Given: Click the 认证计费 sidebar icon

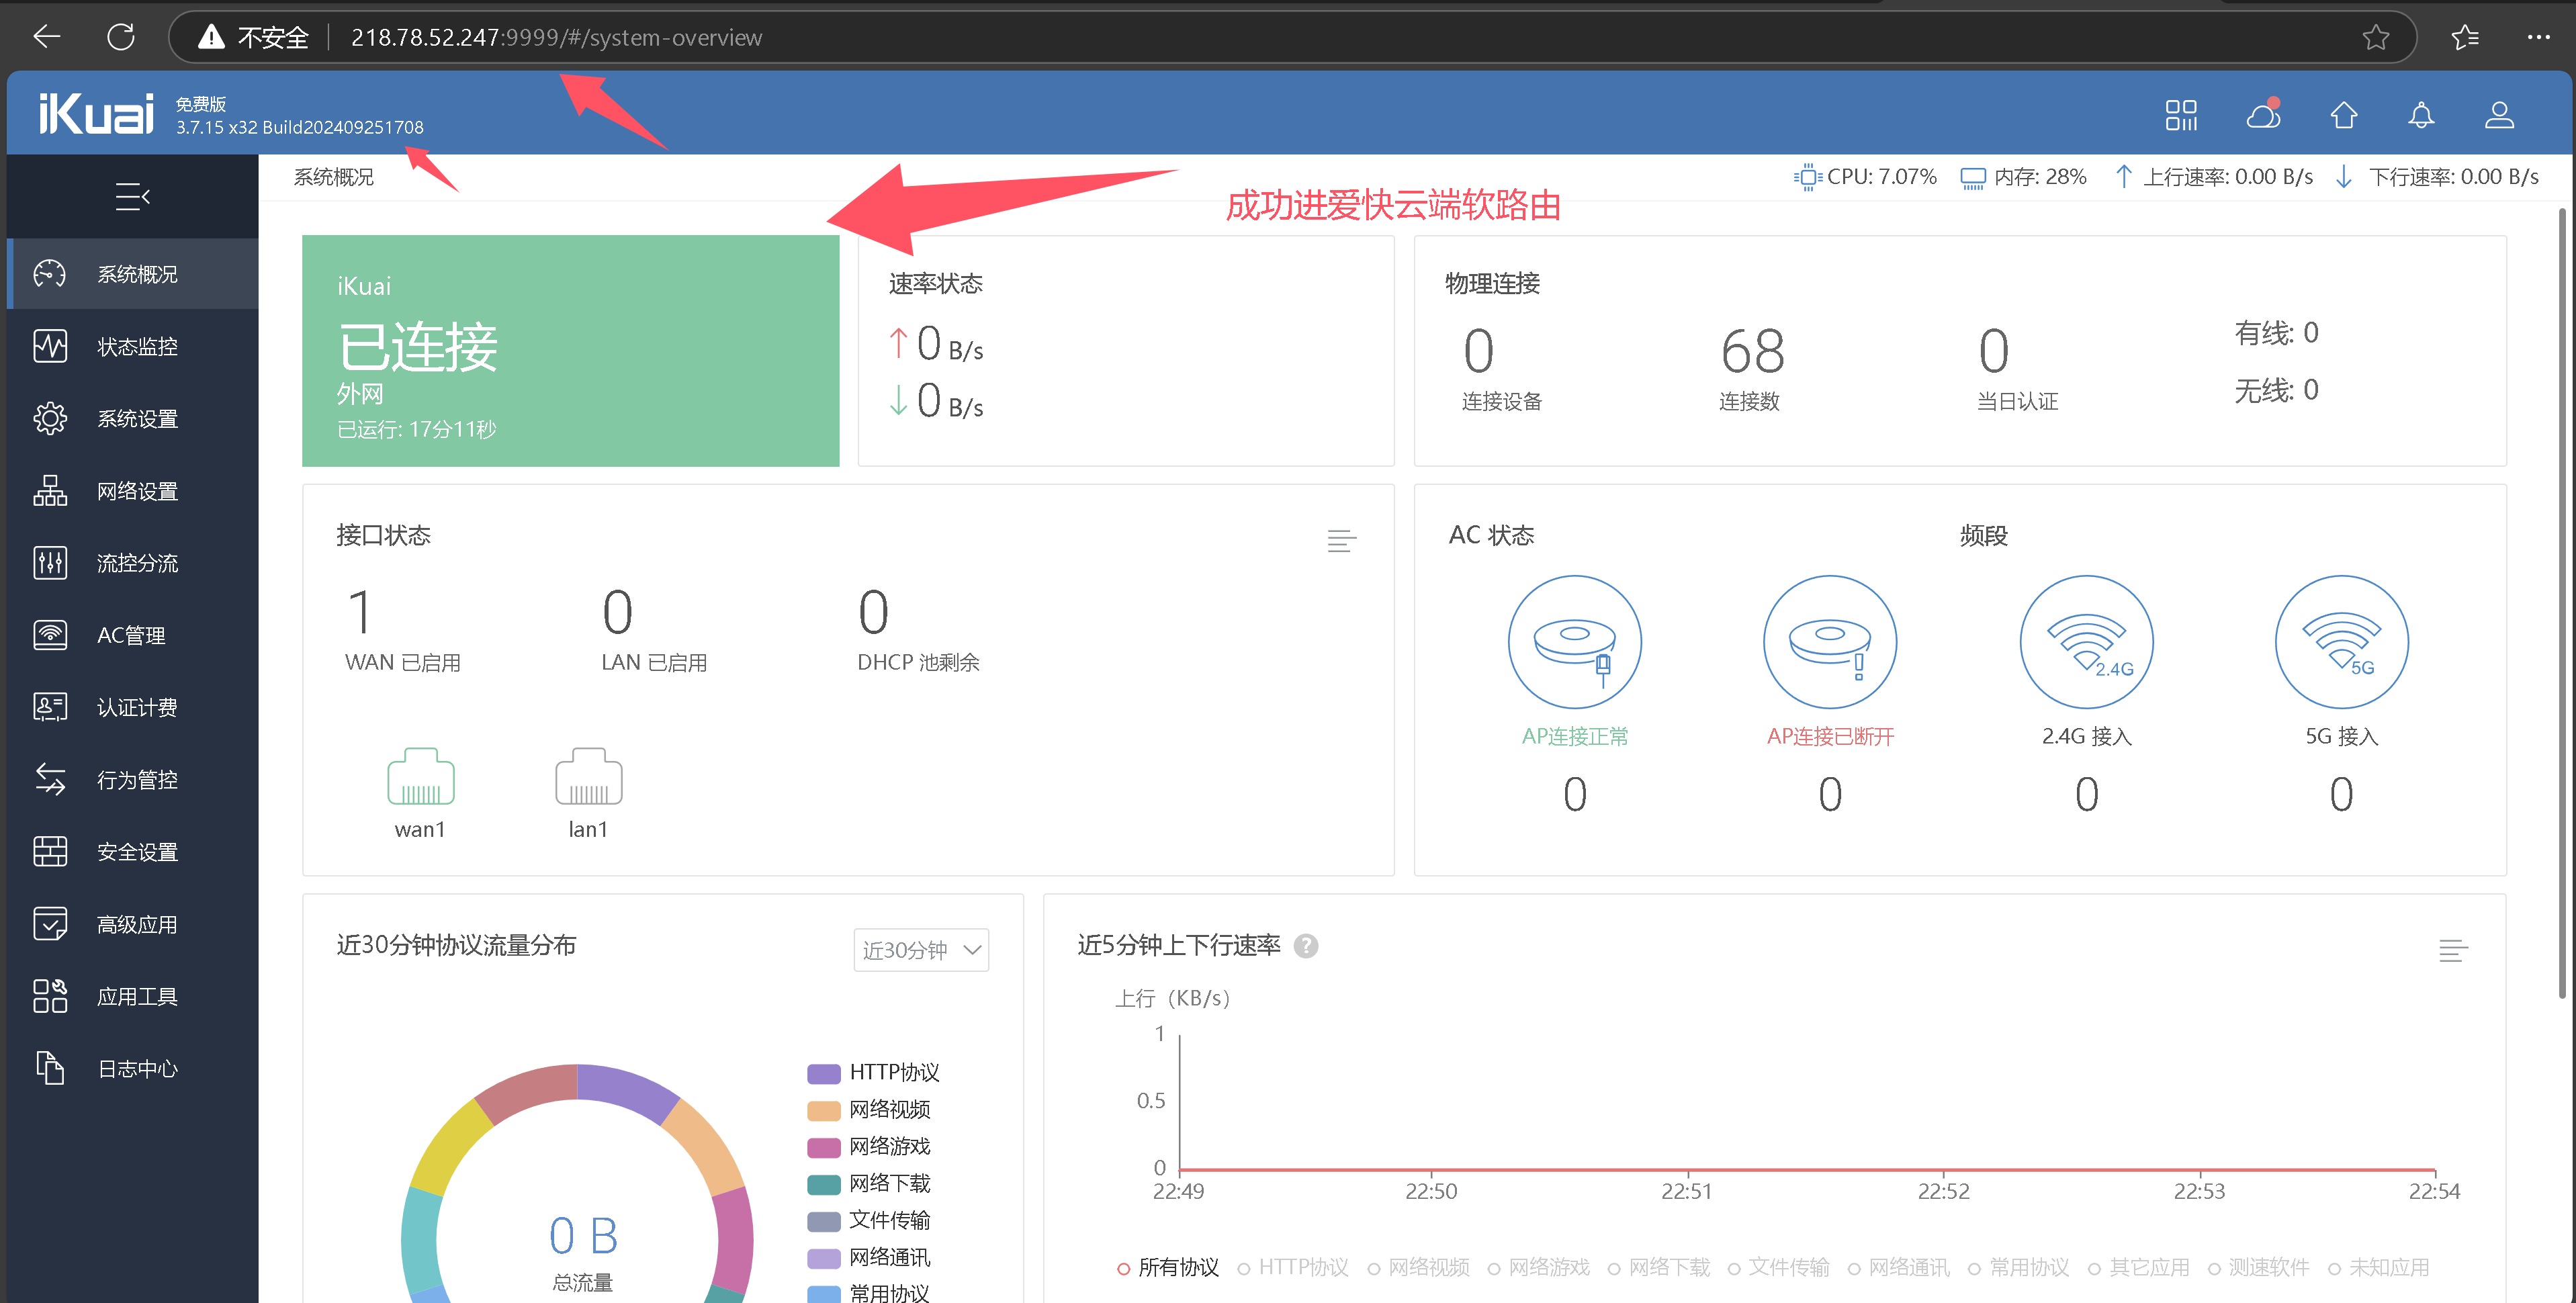Looking at the screenshot, I should 50,707.
